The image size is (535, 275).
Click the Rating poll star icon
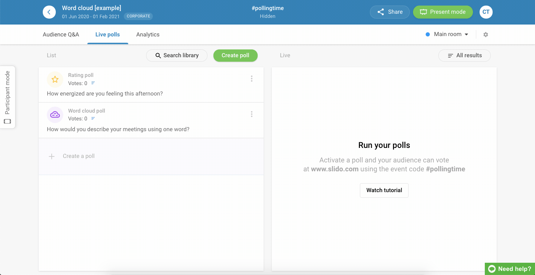[x=55, y=79]
